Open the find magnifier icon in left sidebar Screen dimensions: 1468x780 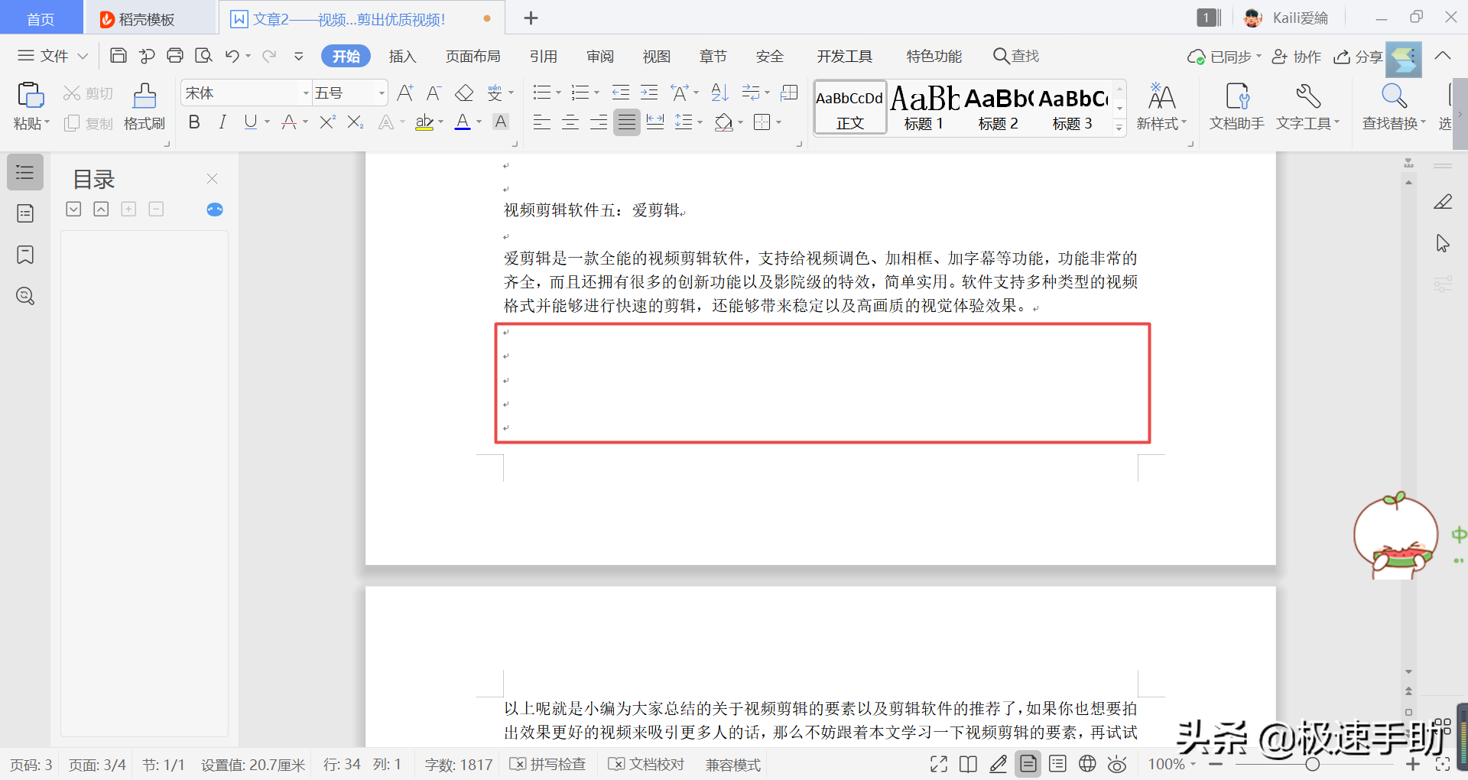pos(25,296)
